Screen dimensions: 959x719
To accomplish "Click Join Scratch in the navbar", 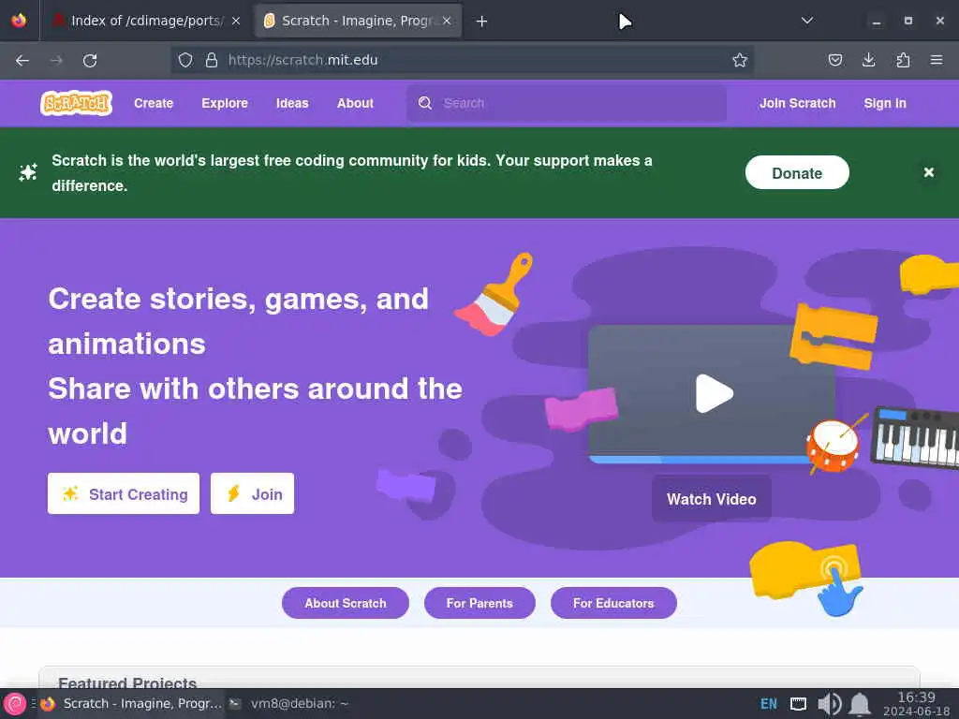I will [x=798, y=103].
